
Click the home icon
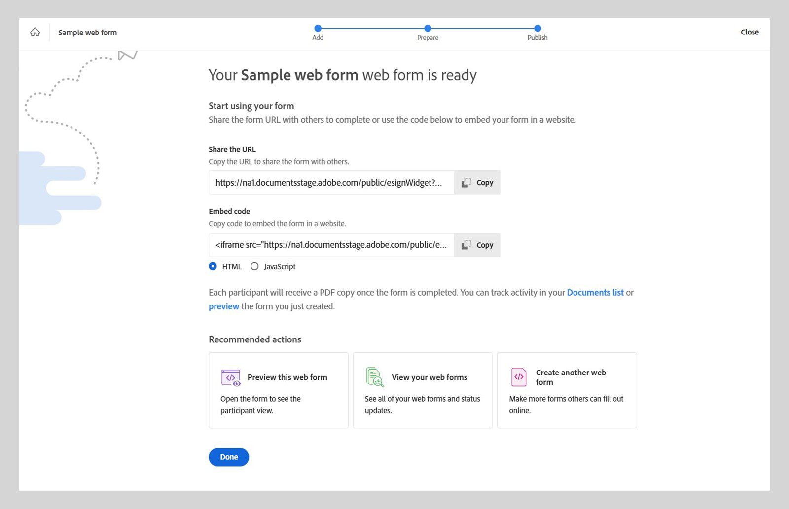[x=35, y=32]
